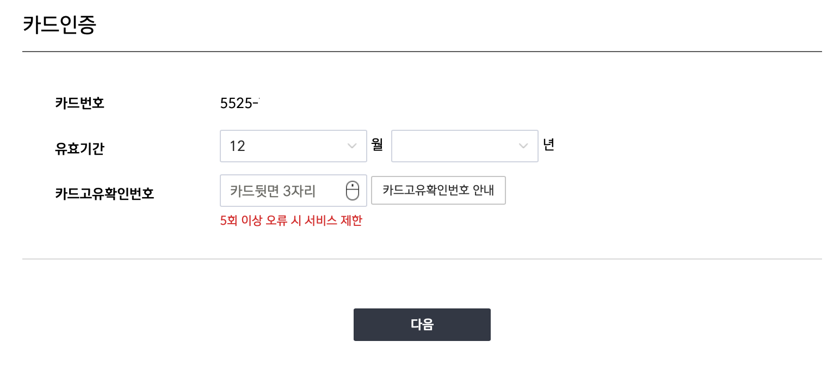This screenshot has width=840, height=379.
Task: Open the 카드고유확인번호 안내 guide
Action: tap(438, 191)
